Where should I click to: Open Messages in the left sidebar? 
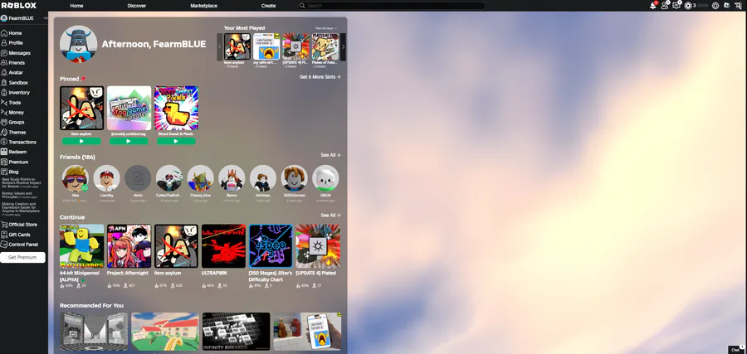tap(16, 53)
